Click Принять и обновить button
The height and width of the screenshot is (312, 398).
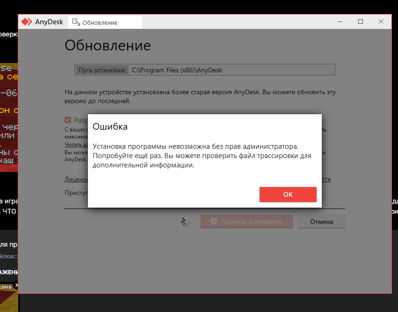(x=246, y=222)
